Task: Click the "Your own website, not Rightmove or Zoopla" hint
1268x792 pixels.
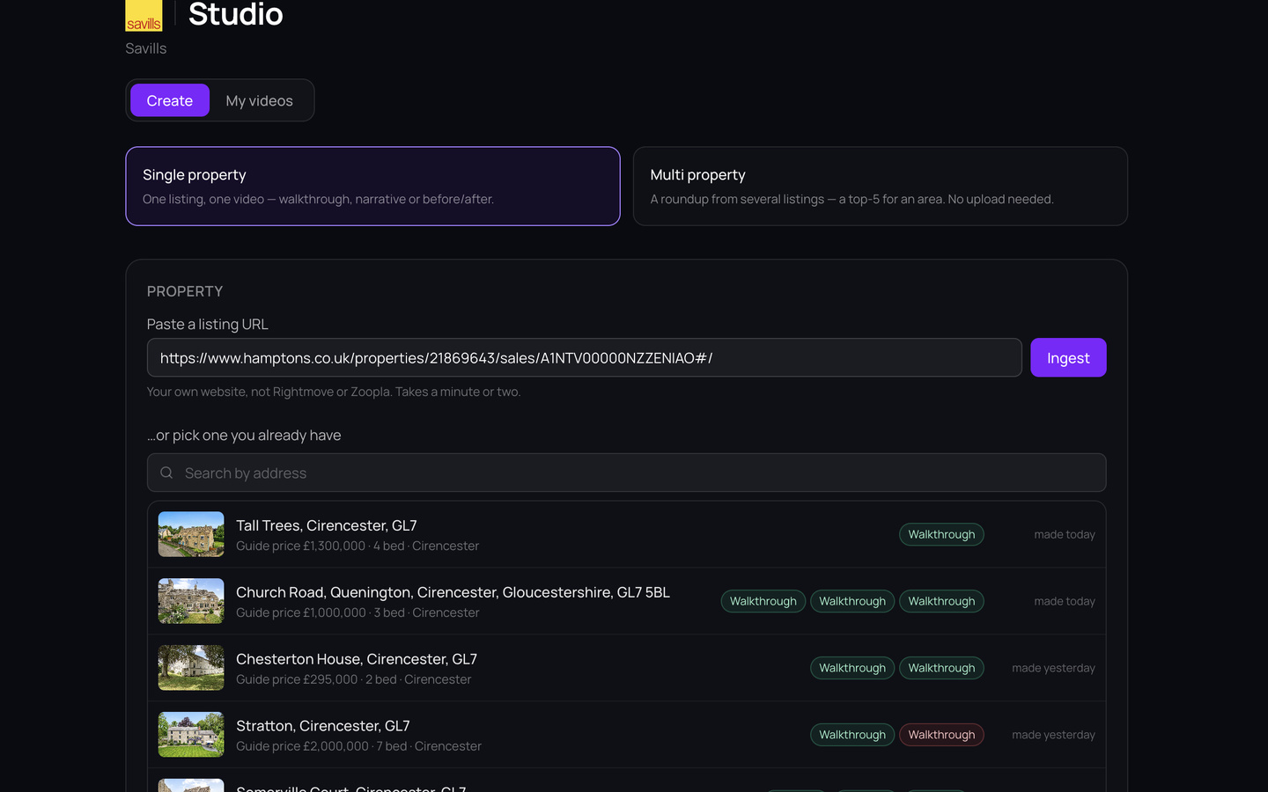Action: pyautogui.click(x=334, y=392)
